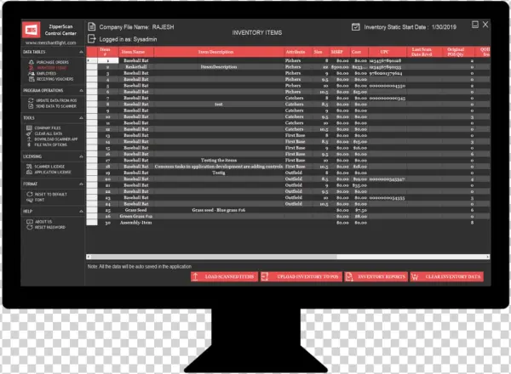Click the Assembly-Item name cell
Image resolution: width=511 pixels, height=374 pixels.
pos(136,223)
